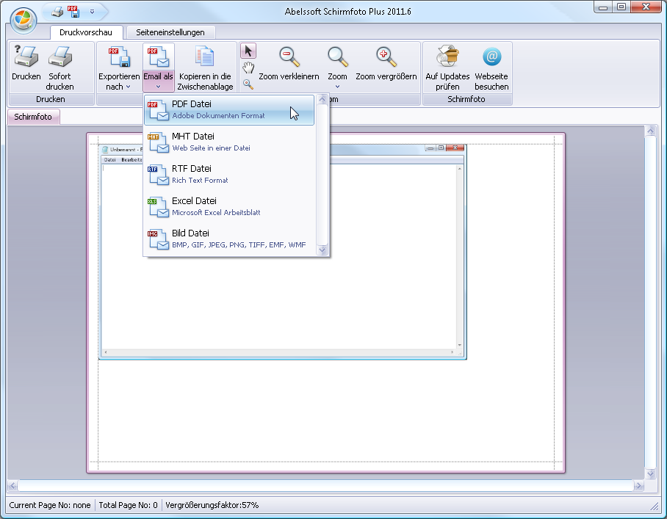Screen dimensions: 667x519
Task: Maximize the Abelssoft Schirmfoto window
Action: [x=621, y=7]
